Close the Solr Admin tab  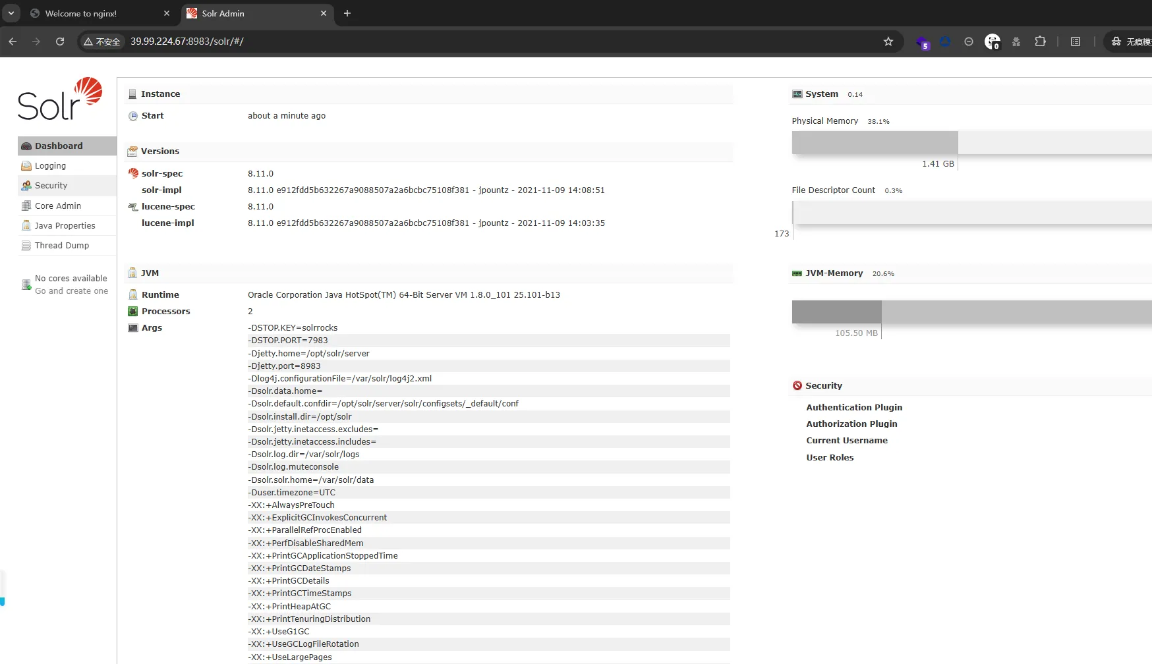click(x=324, y=13)
